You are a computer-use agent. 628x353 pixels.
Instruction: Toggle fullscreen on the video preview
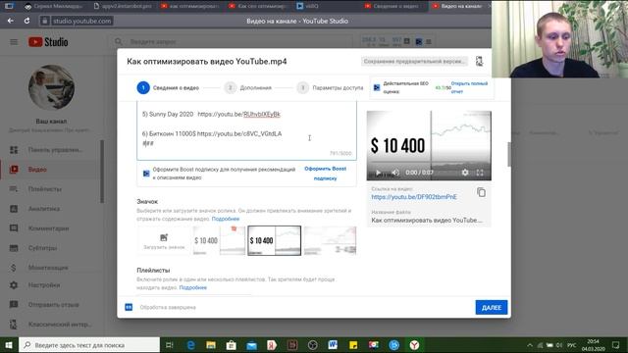pyautogui.click(x=480, y=173)
